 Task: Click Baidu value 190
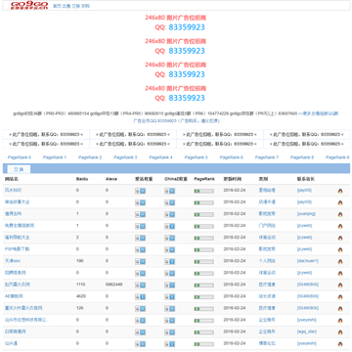(x=80, y=261)
